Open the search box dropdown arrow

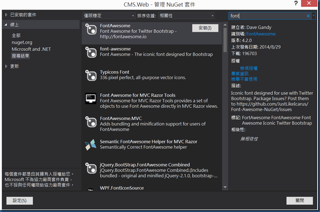(314, 16)
